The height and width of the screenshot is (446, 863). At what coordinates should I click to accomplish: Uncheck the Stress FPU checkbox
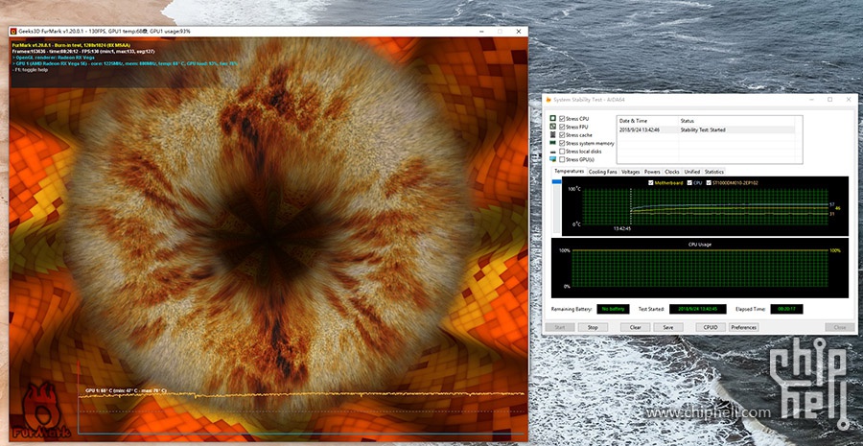tap(562, 127)
